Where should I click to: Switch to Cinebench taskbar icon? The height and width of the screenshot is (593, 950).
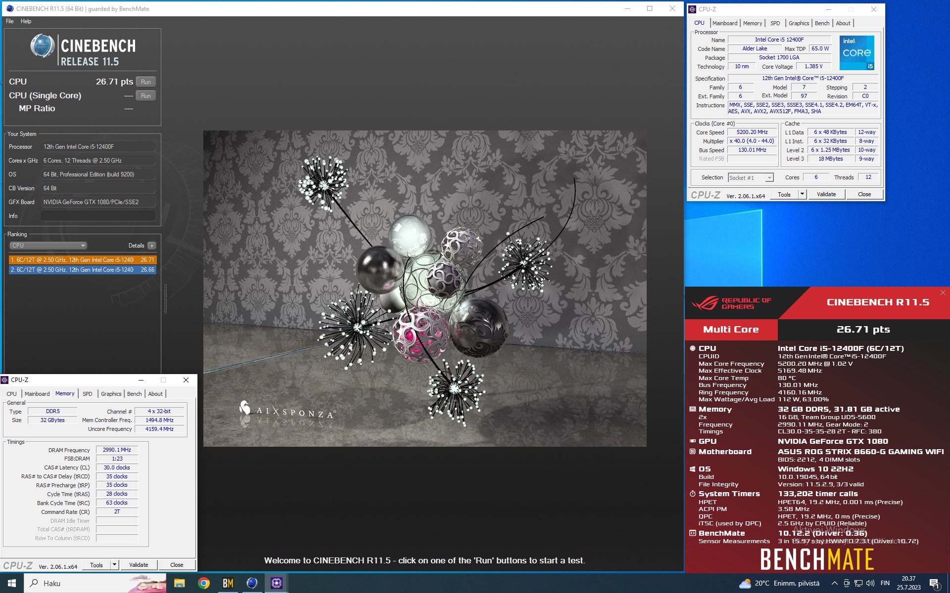point(252,583)
